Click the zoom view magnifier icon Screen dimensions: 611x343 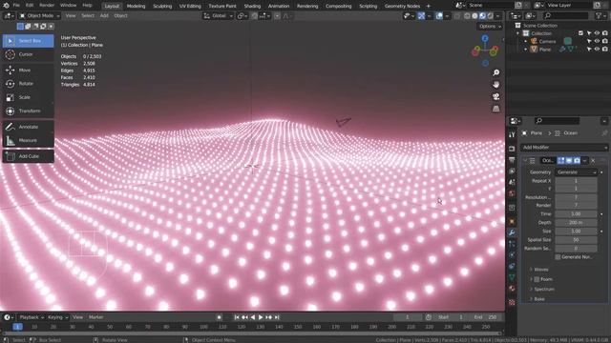click(495, 72)
